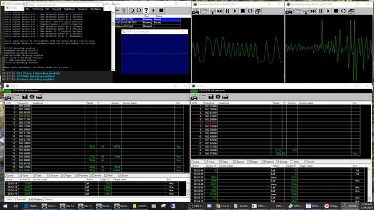Click antenna icon in Receiver Scanner window
Image resolution: width=374 pixels, height=210 pixels.
306,11
